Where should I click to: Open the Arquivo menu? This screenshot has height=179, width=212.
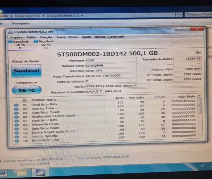point(16,37)
